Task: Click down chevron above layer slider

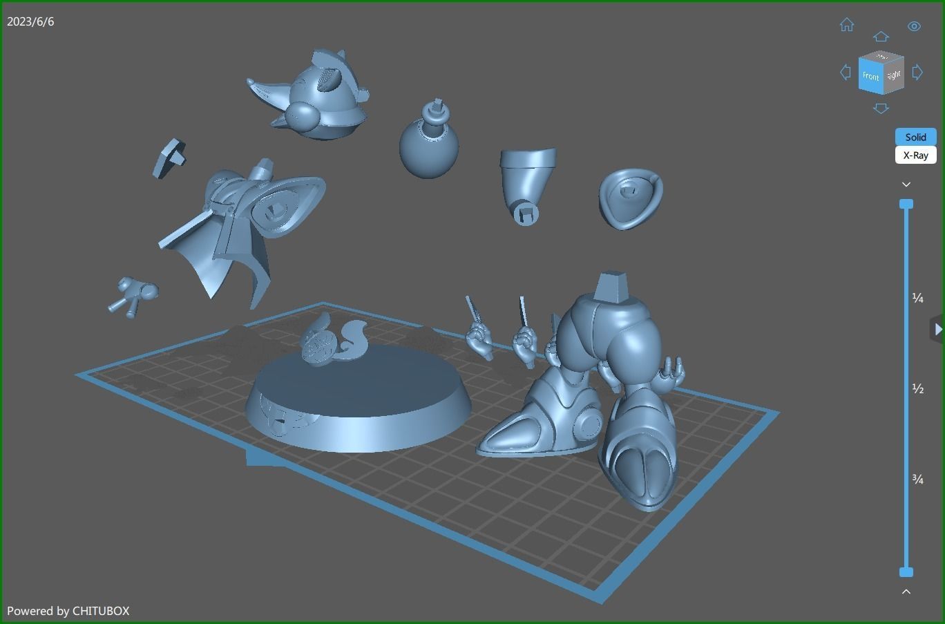Action: point(906,185)
